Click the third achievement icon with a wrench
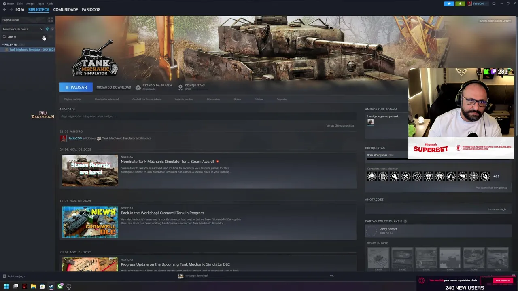Image resolution: width=518 pixels, height=291 pixels. (x=394, y=176)
